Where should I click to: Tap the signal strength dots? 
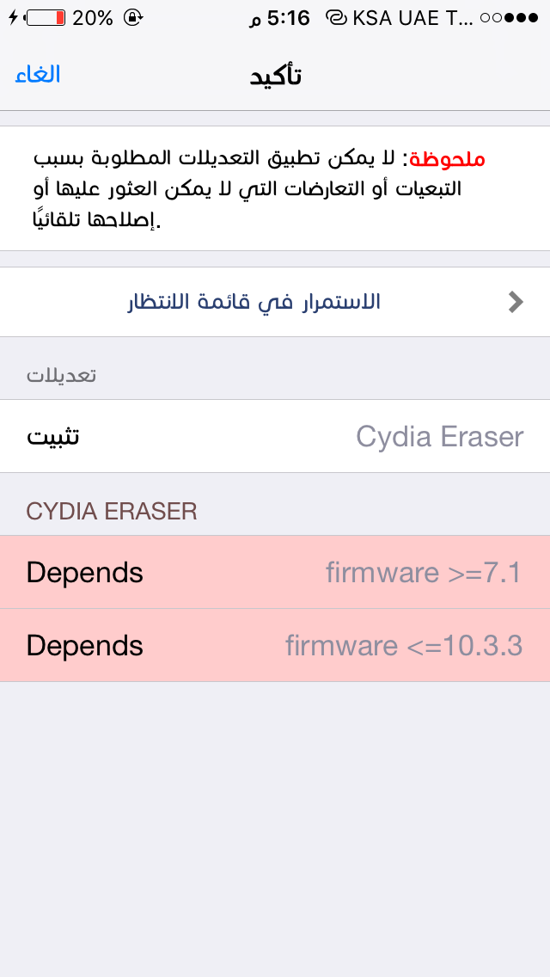click(x=509, y=18)
